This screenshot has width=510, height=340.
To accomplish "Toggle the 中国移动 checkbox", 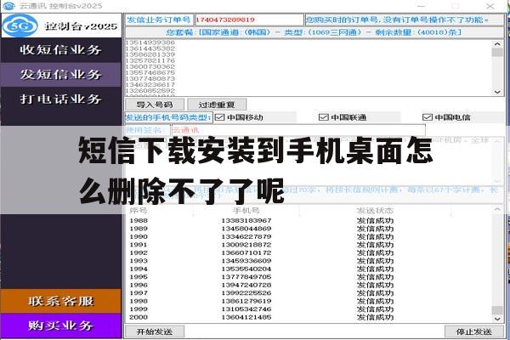I will point(220,117).
